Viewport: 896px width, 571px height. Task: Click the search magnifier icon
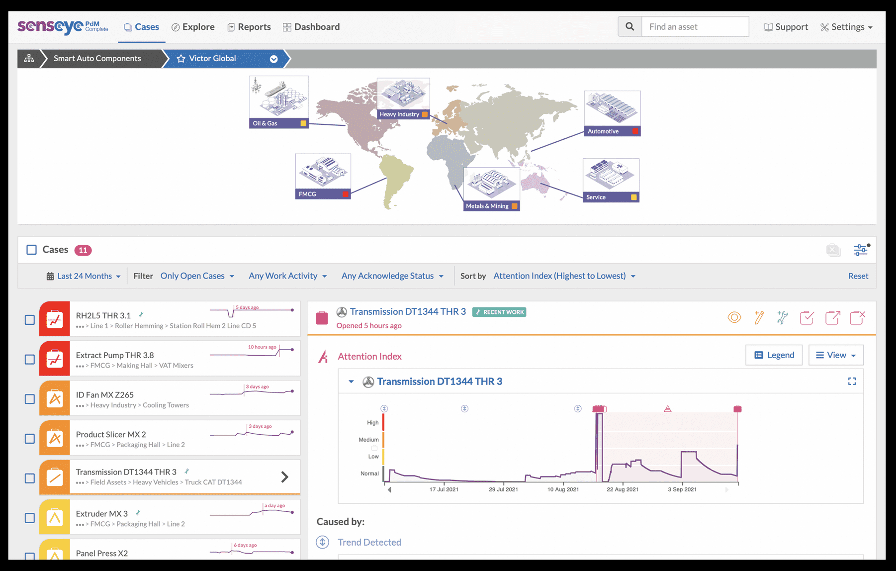[630, 27]
